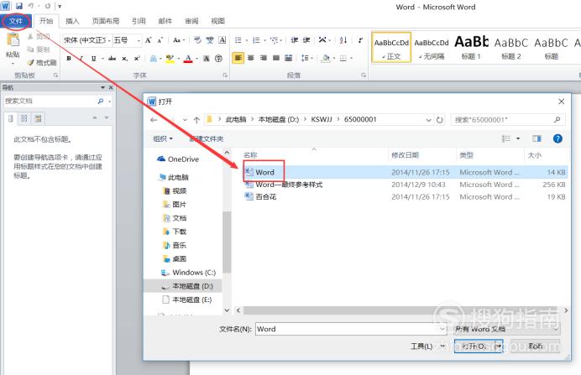Open the 工具(L) dropdown
The height and width of the screenshot is (375, 581).
pos(427,346)
